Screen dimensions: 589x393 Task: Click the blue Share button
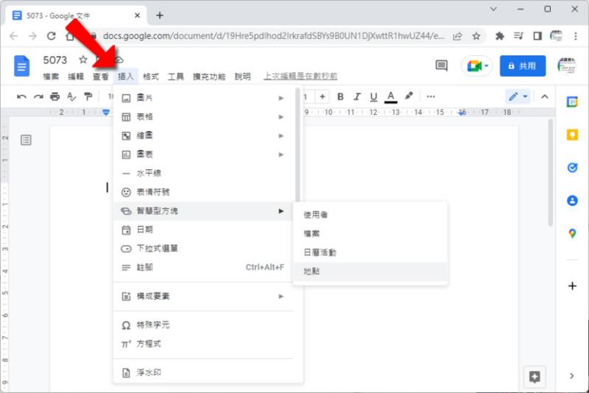pyautogui.click(x=523, y=66)
